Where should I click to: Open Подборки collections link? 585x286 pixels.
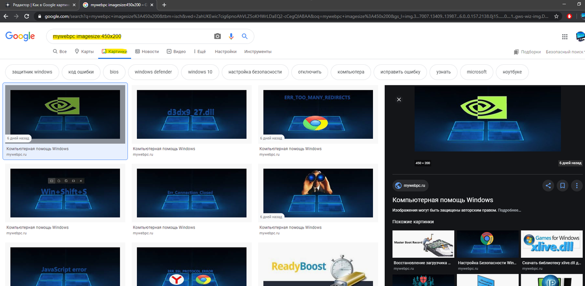pos(527,52)
